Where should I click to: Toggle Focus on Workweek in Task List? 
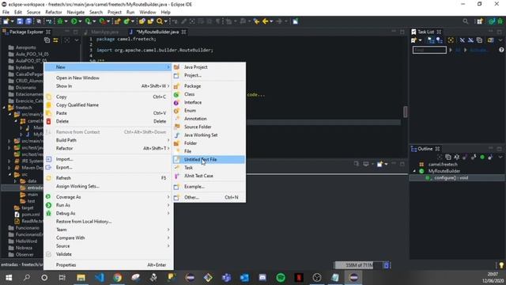point(451,40)
